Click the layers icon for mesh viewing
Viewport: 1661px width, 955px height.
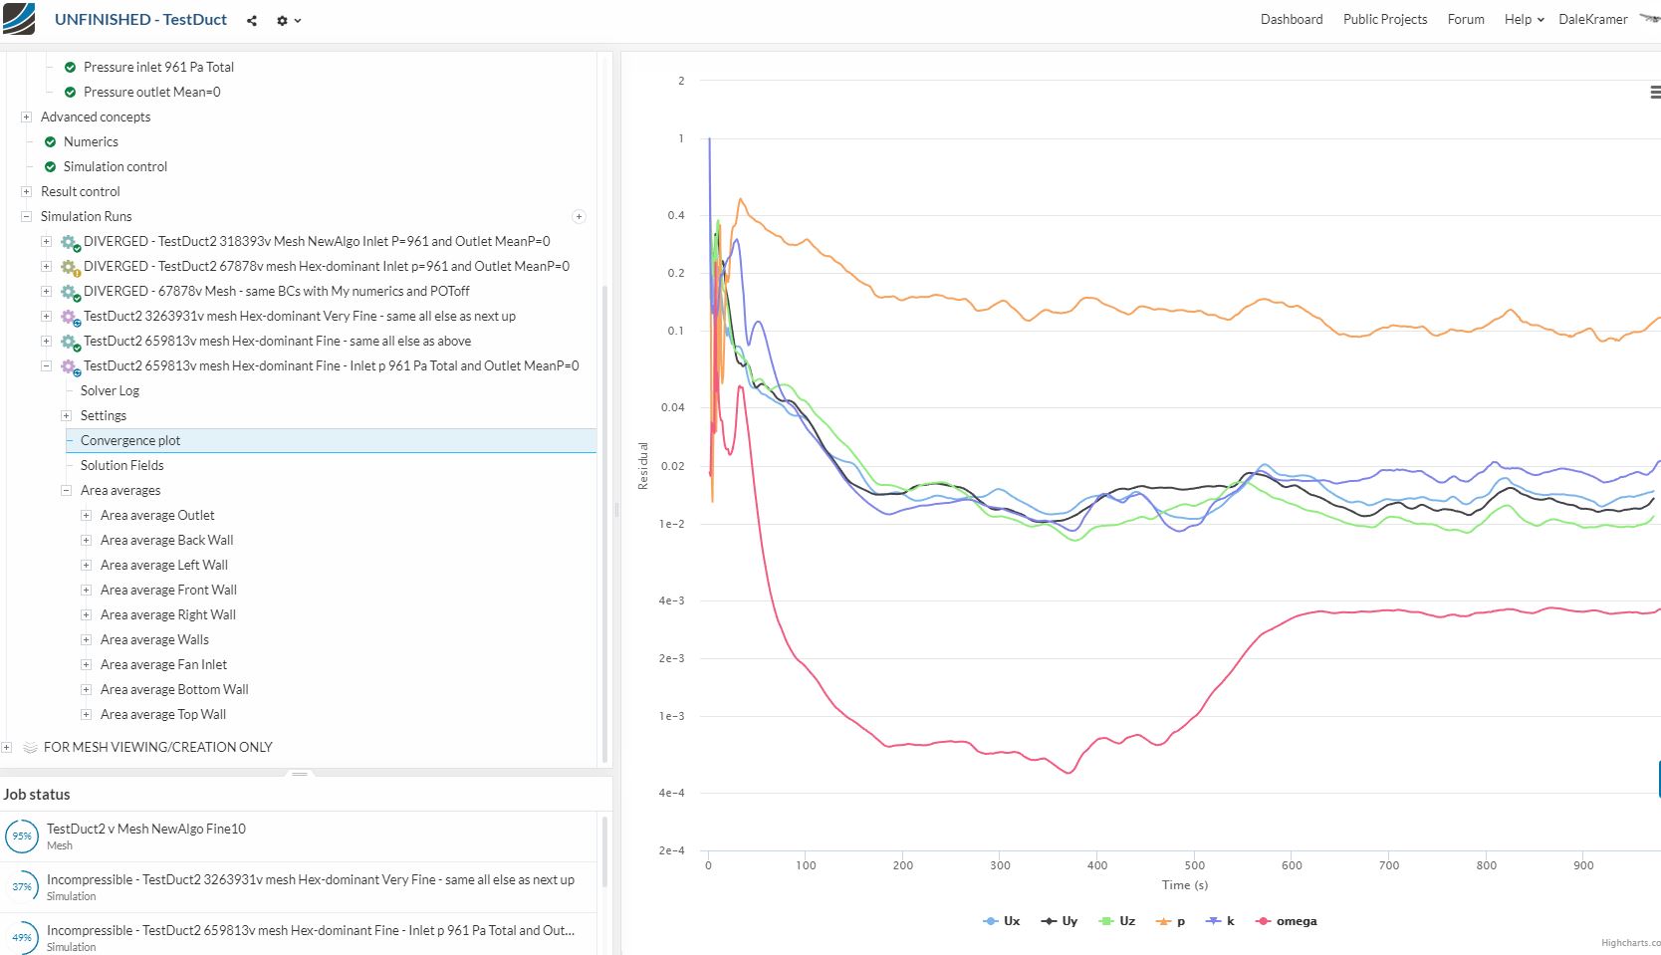[30, 747]
